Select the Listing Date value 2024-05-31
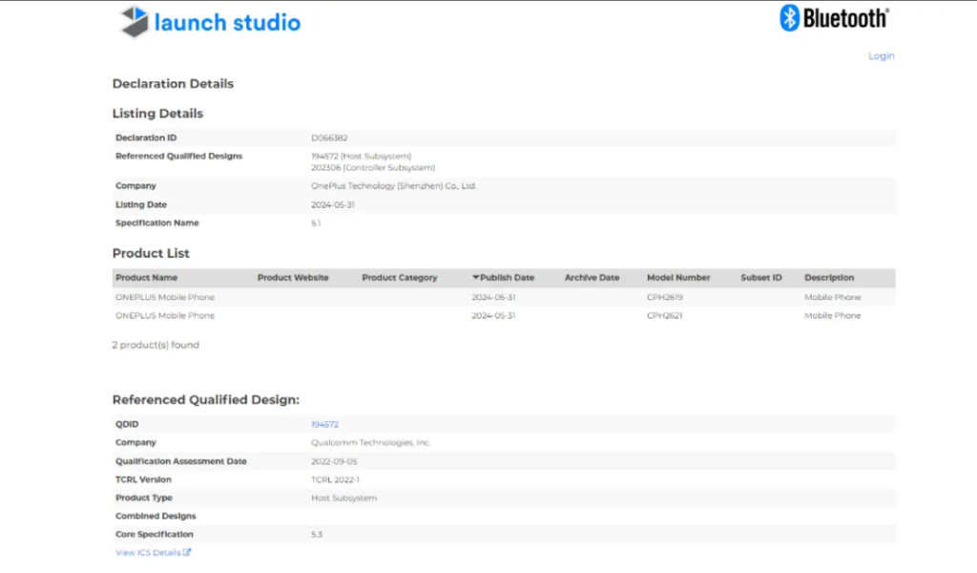The height and width of the screenshot is (573, 977). [x=333, y=205]
